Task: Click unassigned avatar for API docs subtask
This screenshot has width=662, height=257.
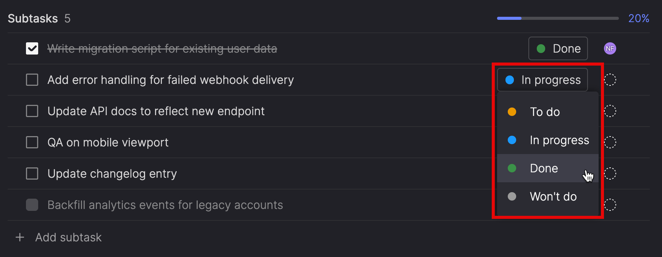Action: [x=610, y=111]
